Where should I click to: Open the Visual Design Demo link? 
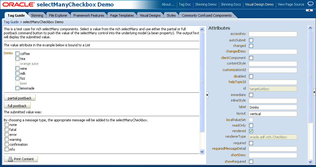coord(259,4)
